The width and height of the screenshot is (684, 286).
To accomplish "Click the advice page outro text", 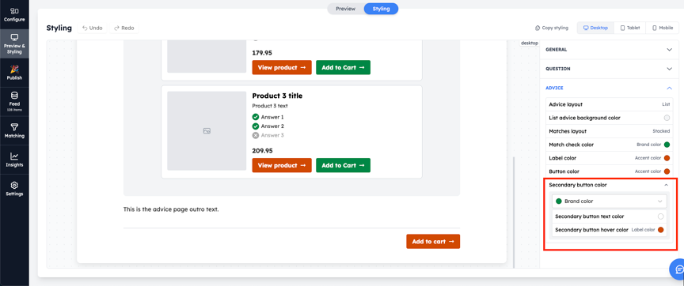I will pyautogui.click(x=171, y=209).
